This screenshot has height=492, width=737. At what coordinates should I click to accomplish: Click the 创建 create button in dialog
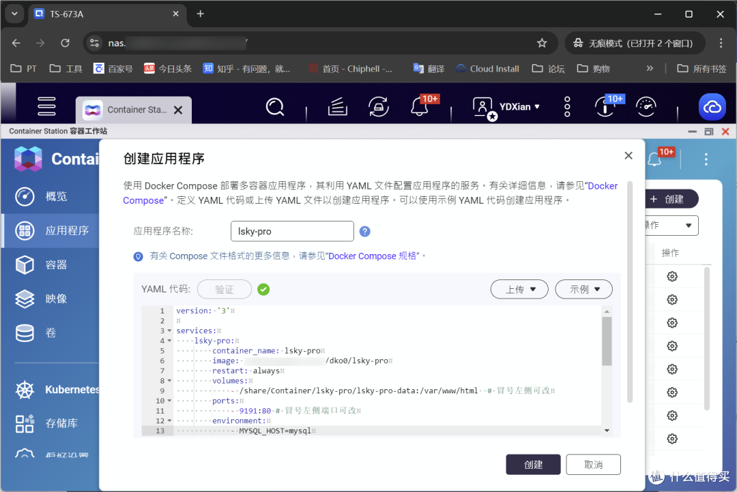[533, 464]
